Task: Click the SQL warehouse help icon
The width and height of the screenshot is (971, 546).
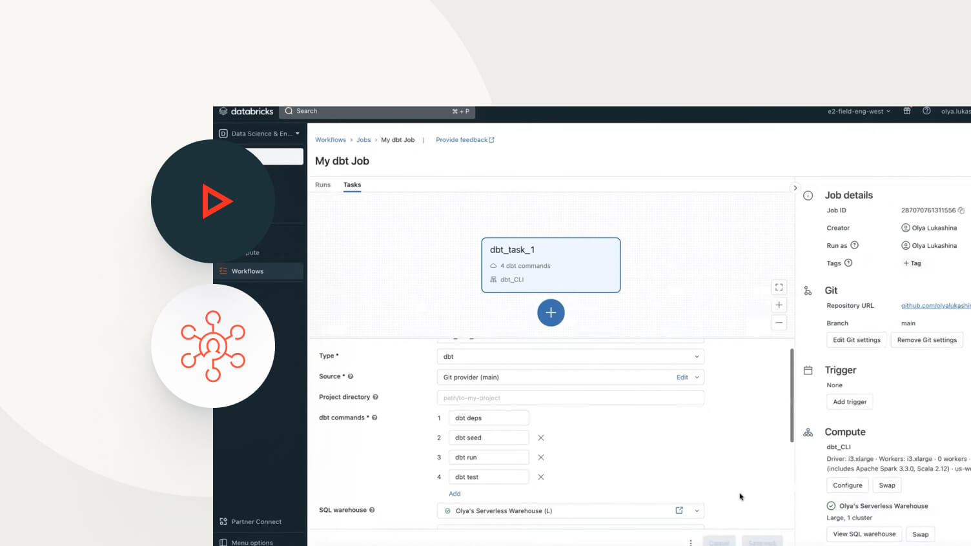Action: [372, 510]
